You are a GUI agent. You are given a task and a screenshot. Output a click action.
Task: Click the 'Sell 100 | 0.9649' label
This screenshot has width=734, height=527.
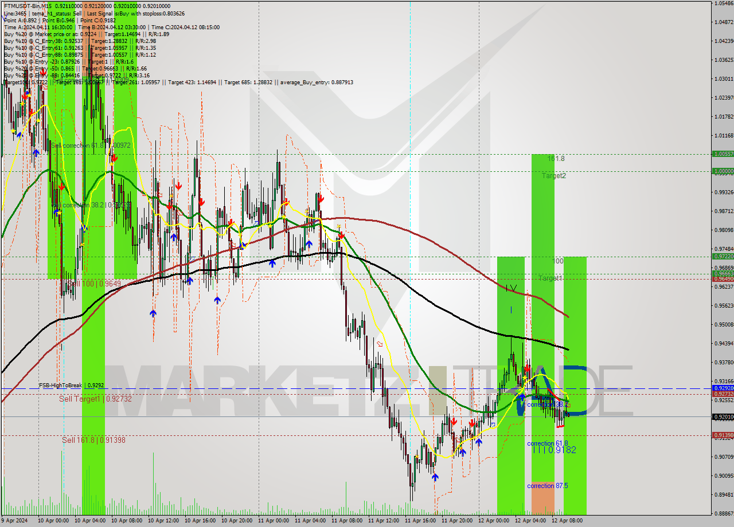94,283
